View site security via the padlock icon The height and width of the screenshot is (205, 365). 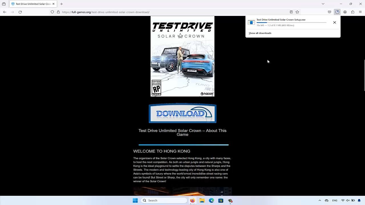(58, 12)
